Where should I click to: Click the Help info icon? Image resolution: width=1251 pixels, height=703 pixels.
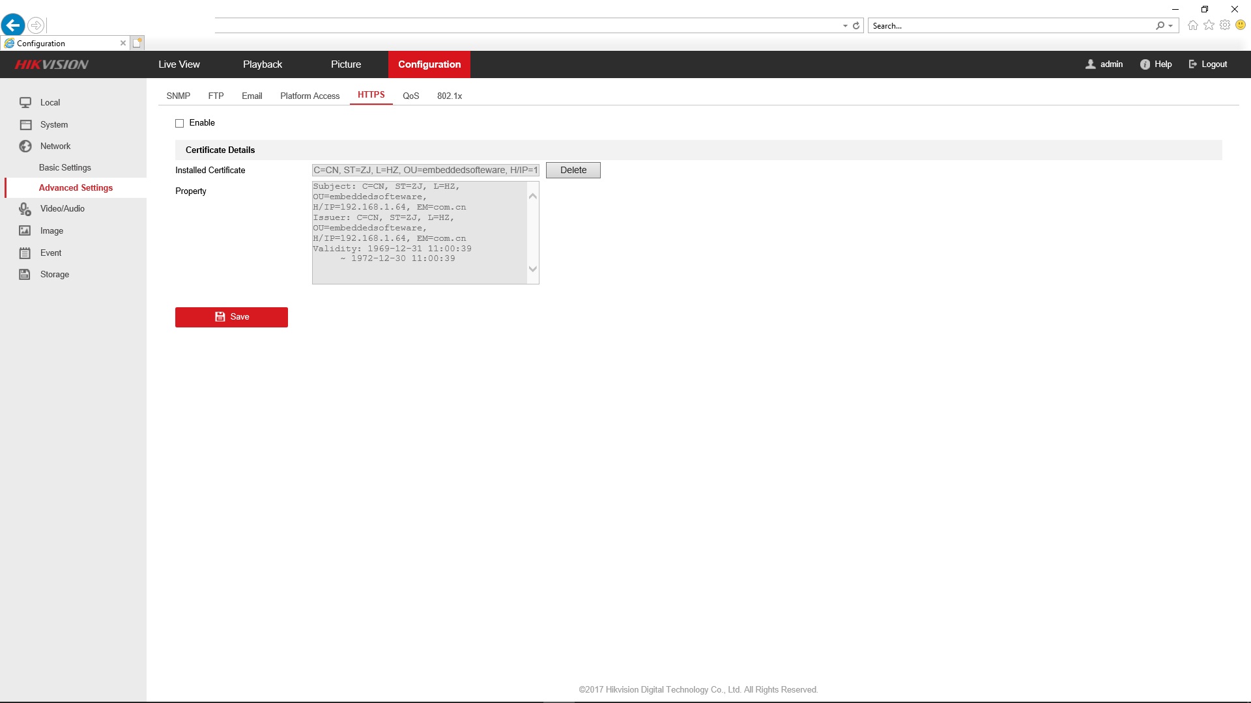(1145, 64)
